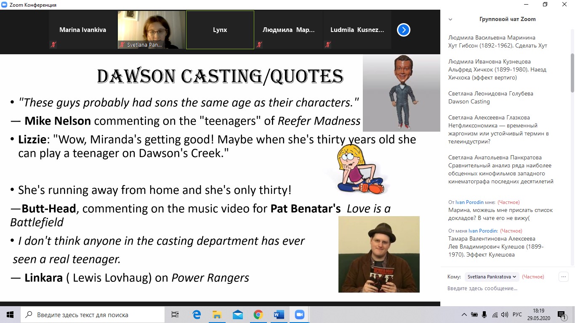Switch to Microsoft Word on the taskbar

(279, 315)
